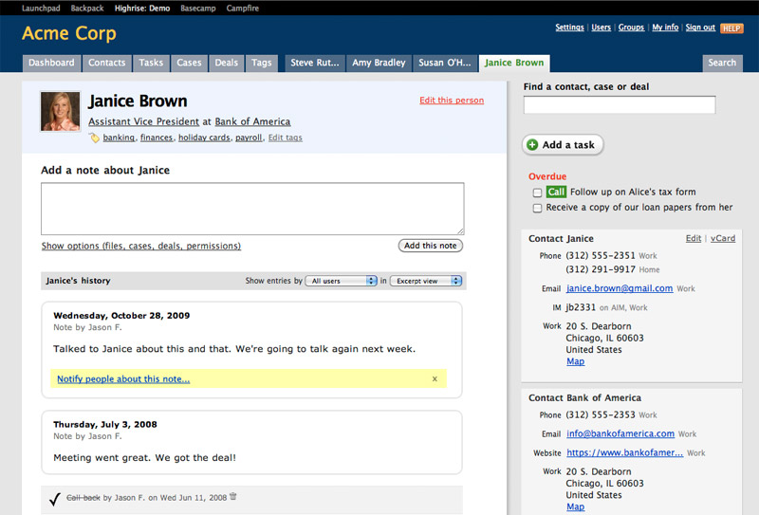Download Janice's vCard
Screen dimensions: 759x515
click(x=723, y=238)
